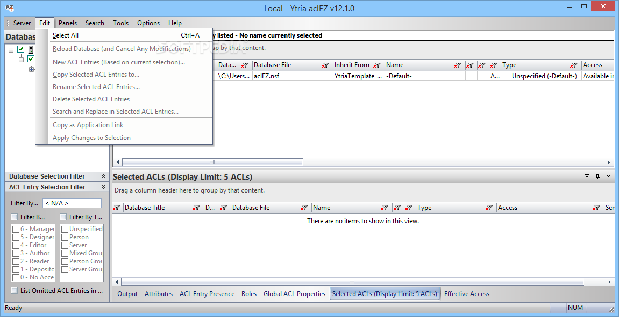
Task: Collapse the ACL Entry Selection Filter section
Action: pyautogui.click(x=103, y=187)
